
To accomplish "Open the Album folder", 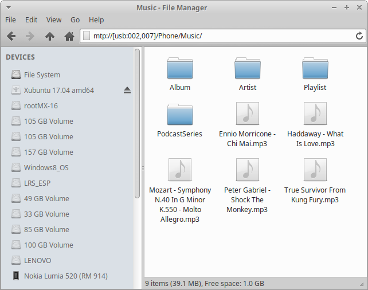I will tap(180, 69).
